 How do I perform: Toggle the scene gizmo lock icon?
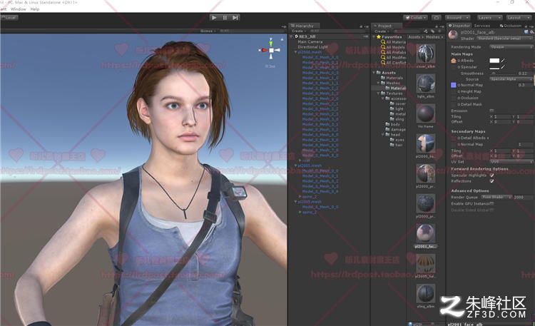click(x=282, y=39)
